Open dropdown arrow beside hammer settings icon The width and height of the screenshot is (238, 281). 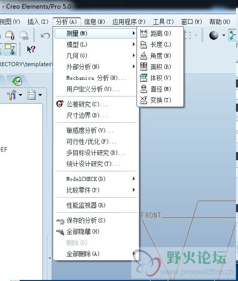click(20, 95)
